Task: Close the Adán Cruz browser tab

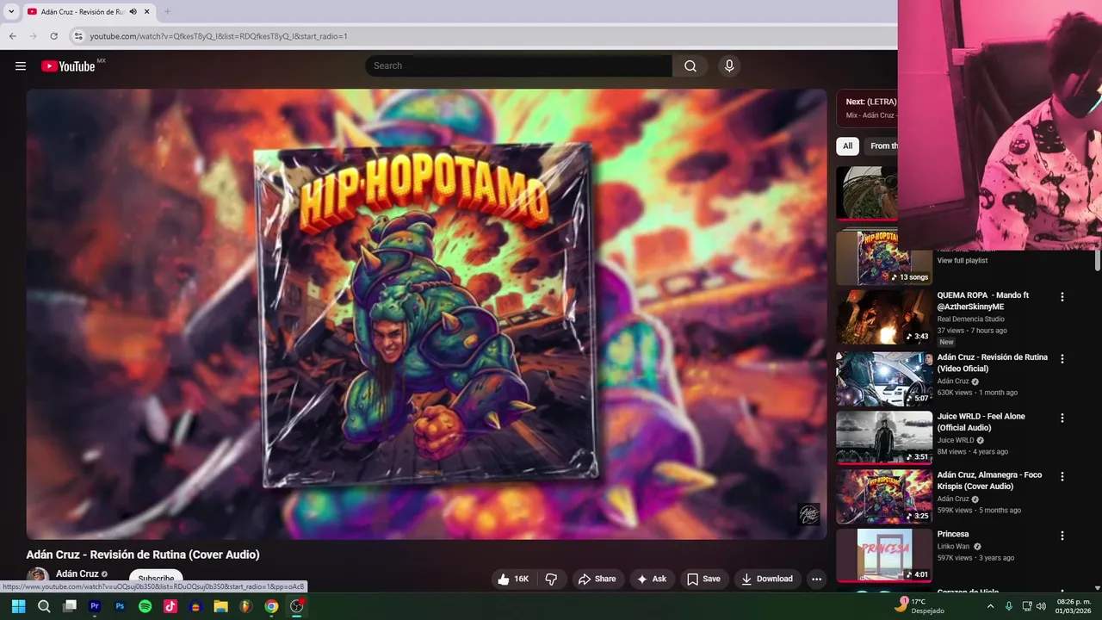Action: point(147,11)
